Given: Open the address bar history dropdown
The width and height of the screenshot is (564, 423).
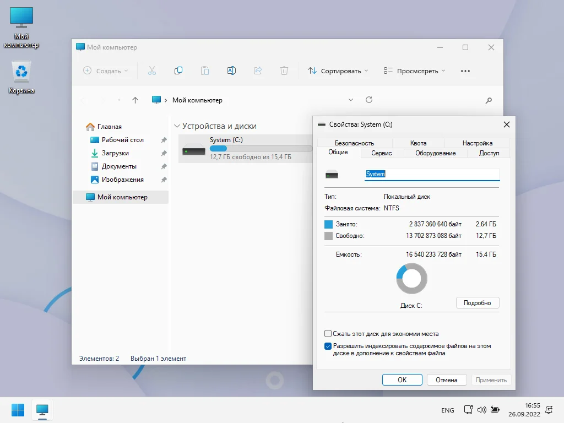Looking at the screenshot, I should tap(351, 100).
